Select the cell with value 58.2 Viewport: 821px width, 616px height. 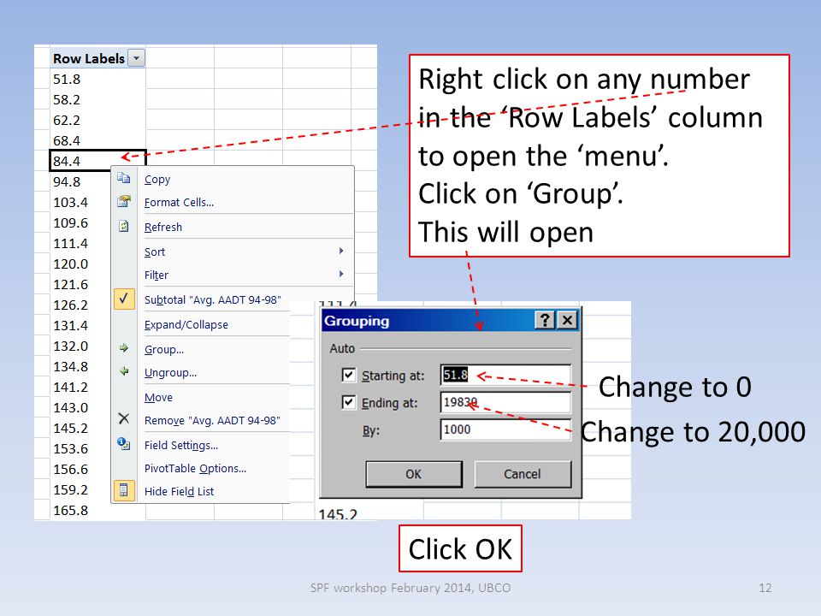(x=97, y=99)
